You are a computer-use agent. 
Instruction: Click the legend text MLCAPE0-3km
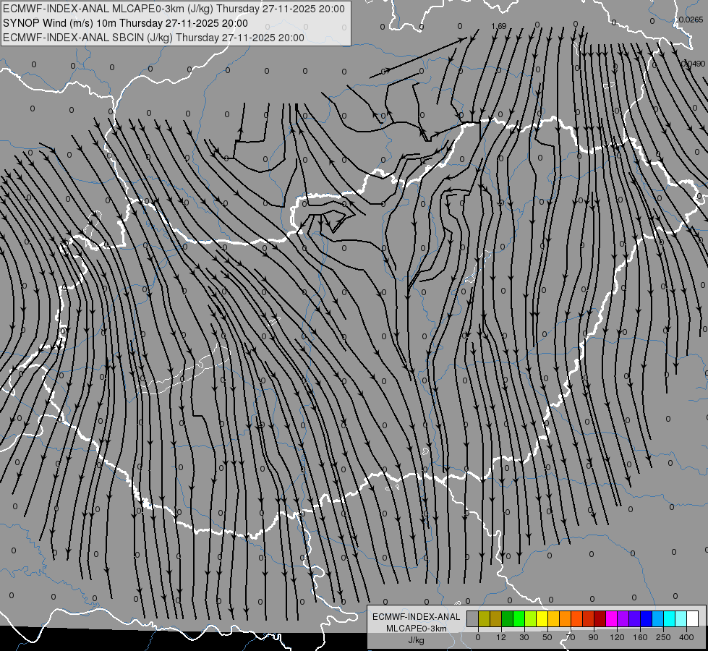(x=417, y=629)
